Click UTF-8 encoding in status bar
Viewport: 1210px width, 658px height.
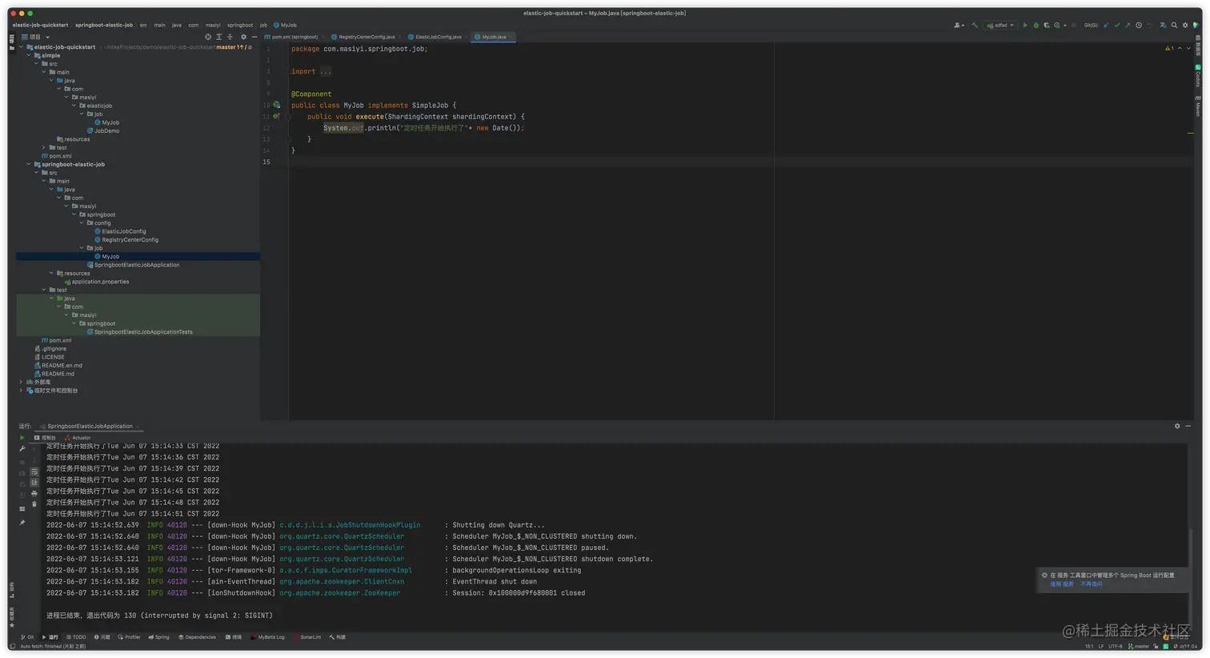[1116, 647]
